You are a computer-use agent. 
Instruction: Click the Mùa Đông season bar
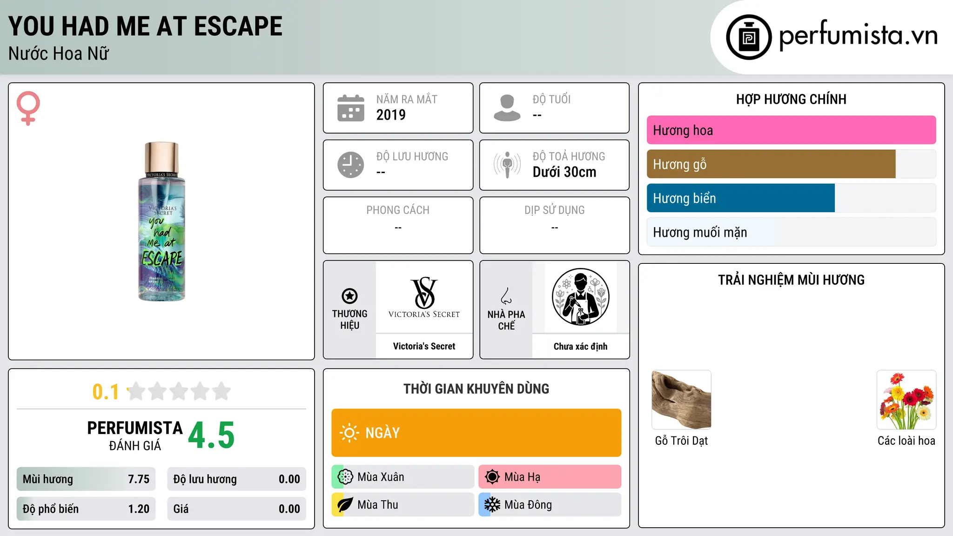click(x=550, y=505)
